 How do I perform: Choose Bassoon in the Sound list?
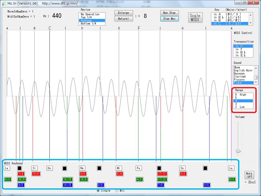pyautogui.click(x=243, y=73)
